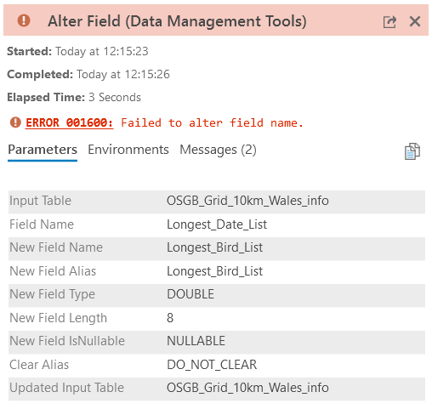This screenshot has height=409, width=432.
Task: Open the ERROR 001600 help link
Action: click(70, 123)
